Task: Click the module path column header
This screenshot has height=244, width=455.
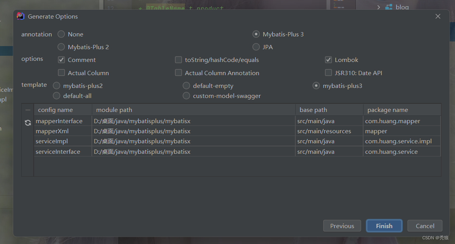Action: [x=194, y=110]
